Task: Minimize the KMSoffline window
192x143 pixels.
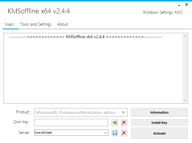Action: coord(179,5)
